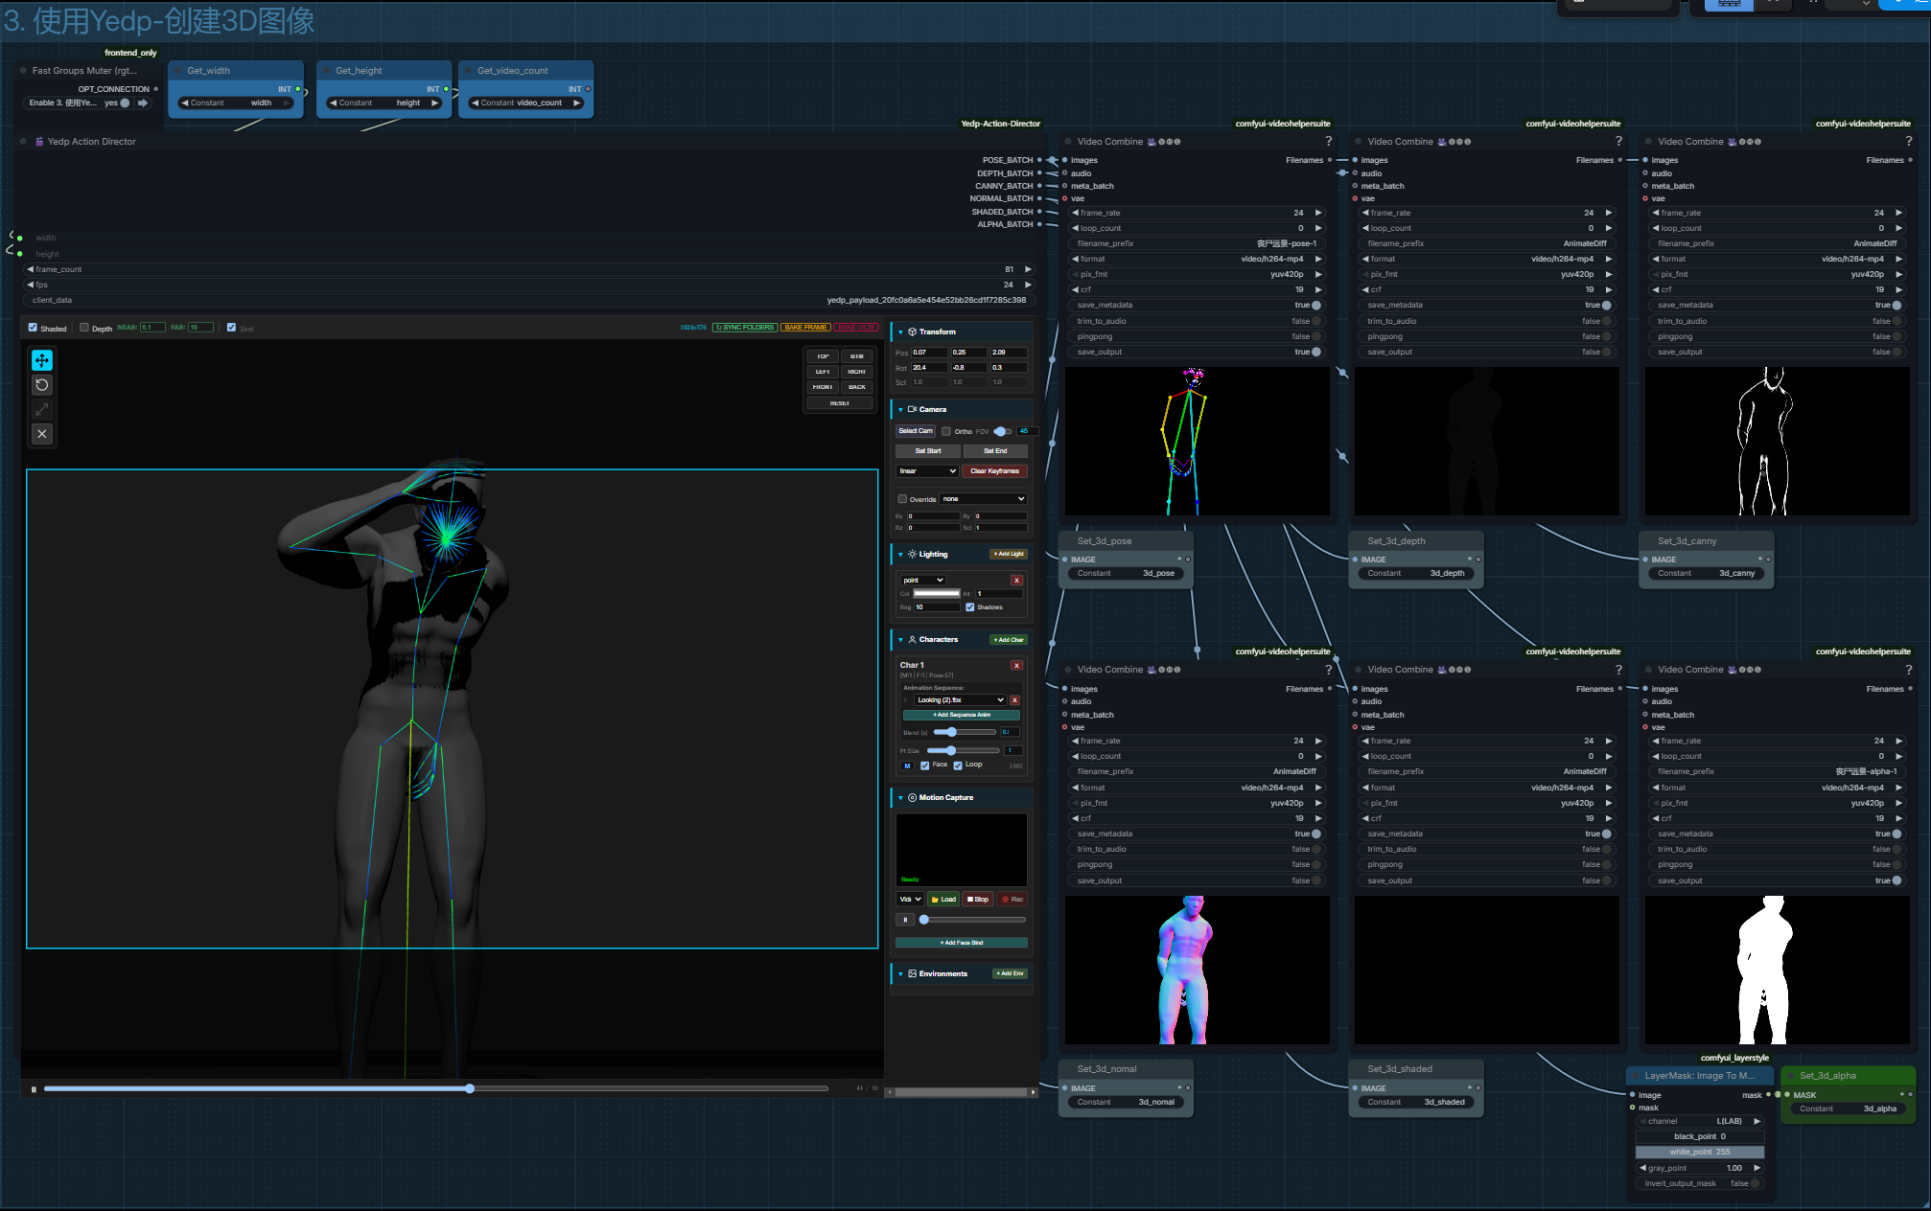This screenshot has height=1211, width=1931.
Task: Switch viewport to FRONT view
Action: [x=822, y=387]
